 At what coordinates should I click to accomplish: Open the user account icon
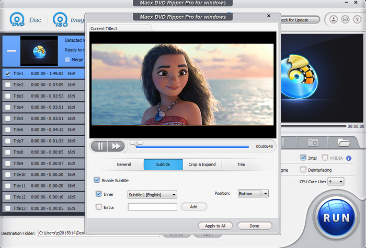333,20
